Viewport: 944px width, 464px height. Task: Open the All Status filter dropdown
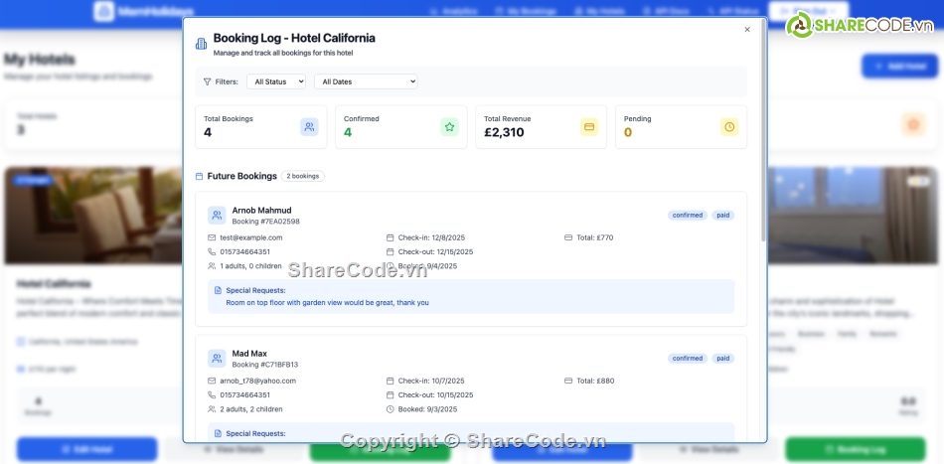point(275,81)
